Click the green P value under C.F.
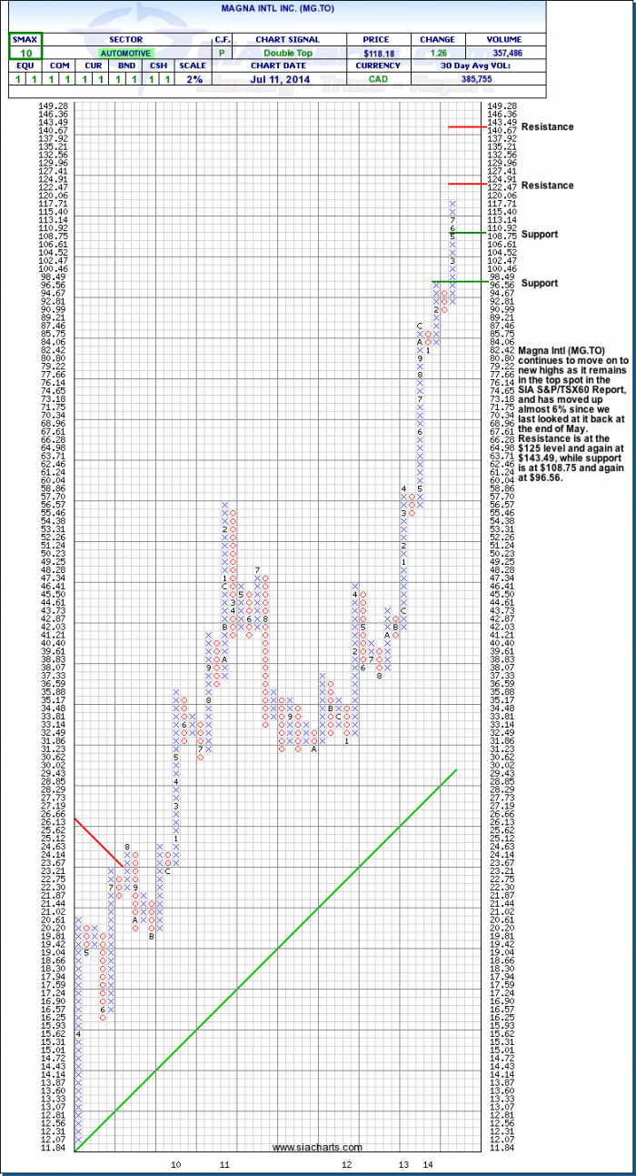 (221, 55)
